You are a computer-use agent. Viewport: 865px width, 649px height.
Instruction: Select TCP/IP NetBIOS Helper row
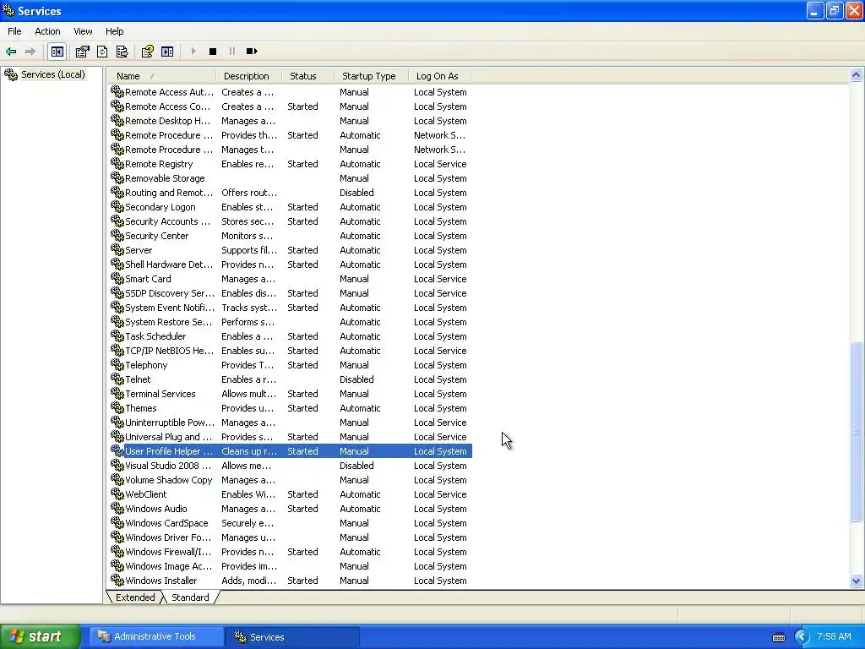(x=291, y=351)
